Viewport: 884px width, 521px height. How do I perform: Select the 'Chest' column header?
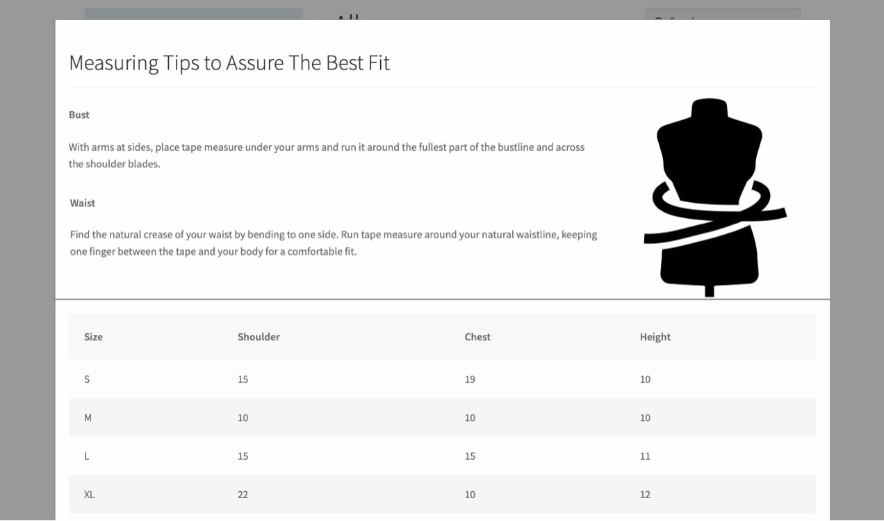tap(477, 337)
